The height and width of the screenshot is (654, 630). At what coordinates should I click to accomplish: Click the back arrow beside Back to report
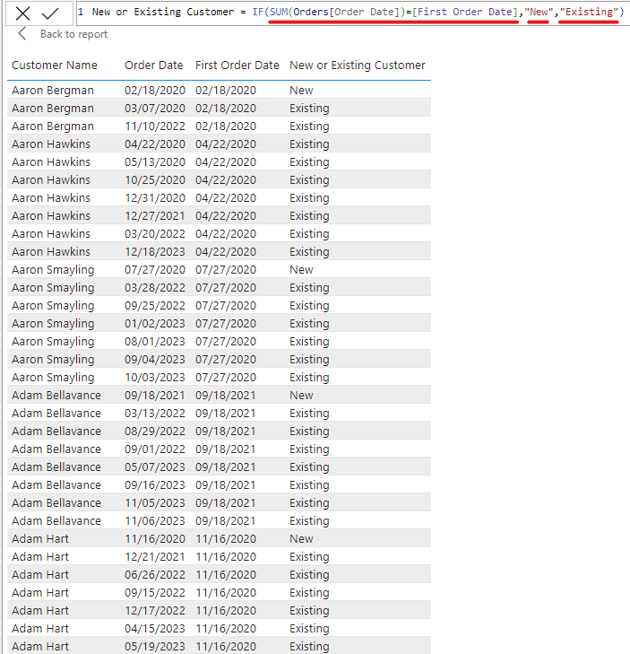pyautogui.click(x=22, y=34)
